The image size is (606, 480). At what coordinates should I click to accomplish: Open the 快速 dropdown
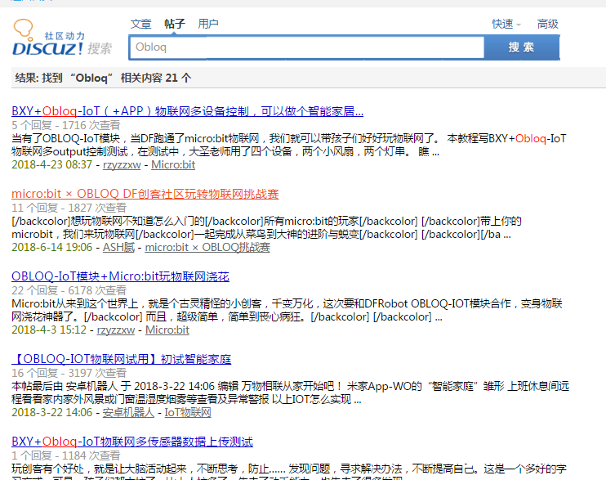(506, 24)
